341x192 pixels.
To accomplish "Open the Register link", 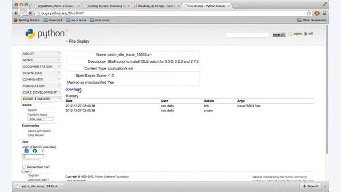I will 33,175.
